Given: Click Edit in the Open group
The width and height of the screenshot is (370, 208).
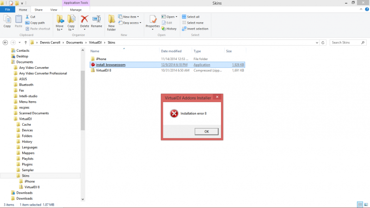Looking at the screenshot, I should pos(167,23).
